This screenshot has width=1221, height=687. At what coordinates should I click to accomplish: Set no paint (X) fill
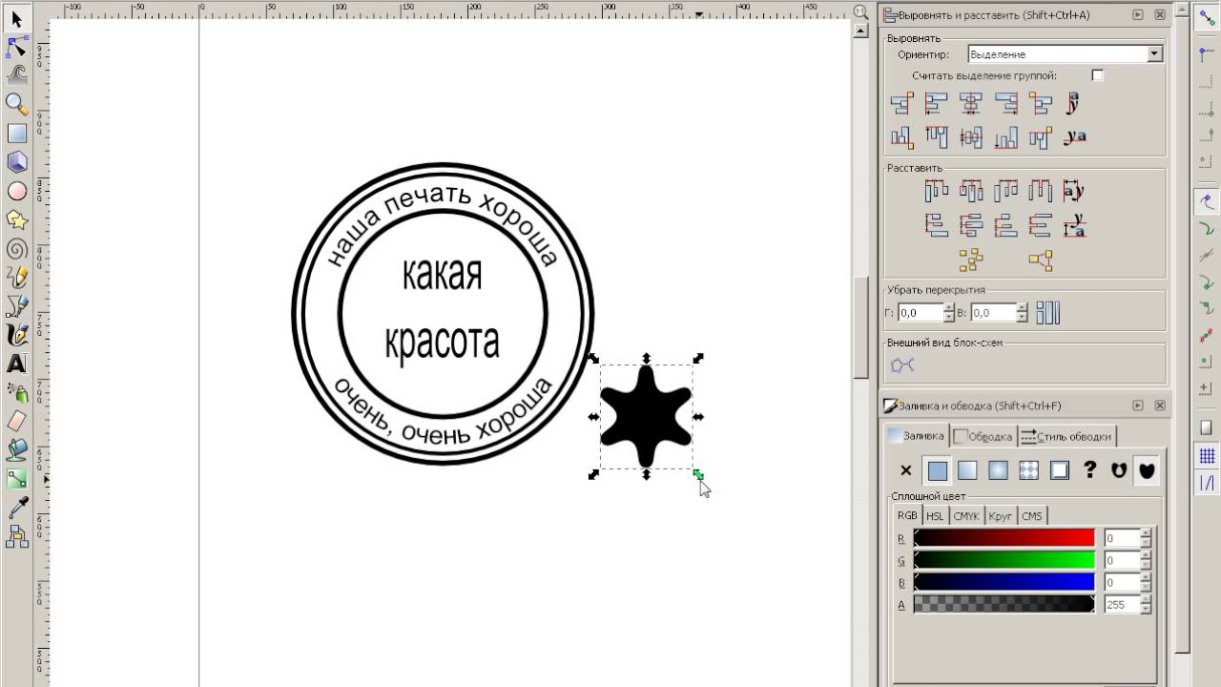(906, 470)
